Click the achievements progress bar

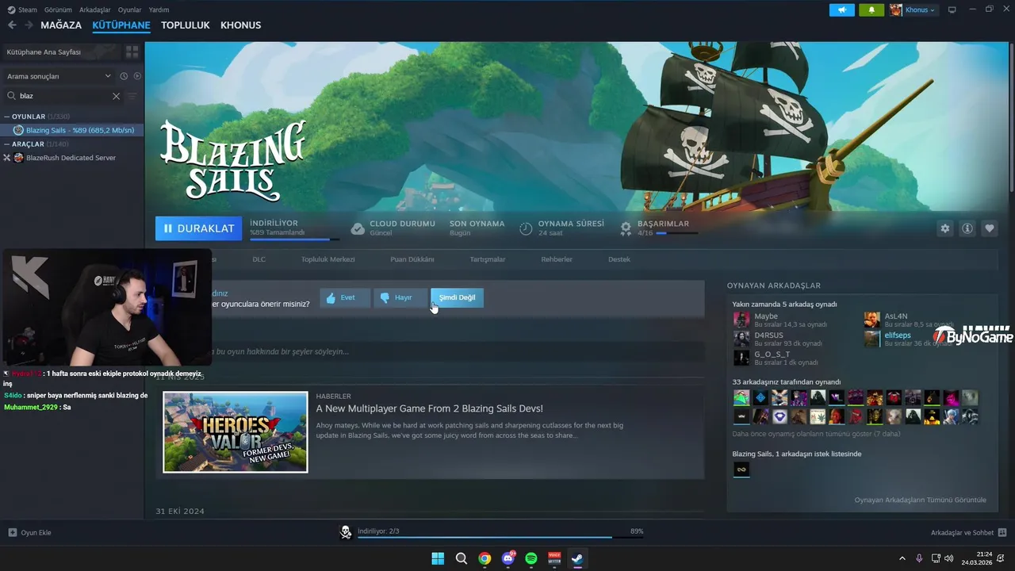coord(677,233)
